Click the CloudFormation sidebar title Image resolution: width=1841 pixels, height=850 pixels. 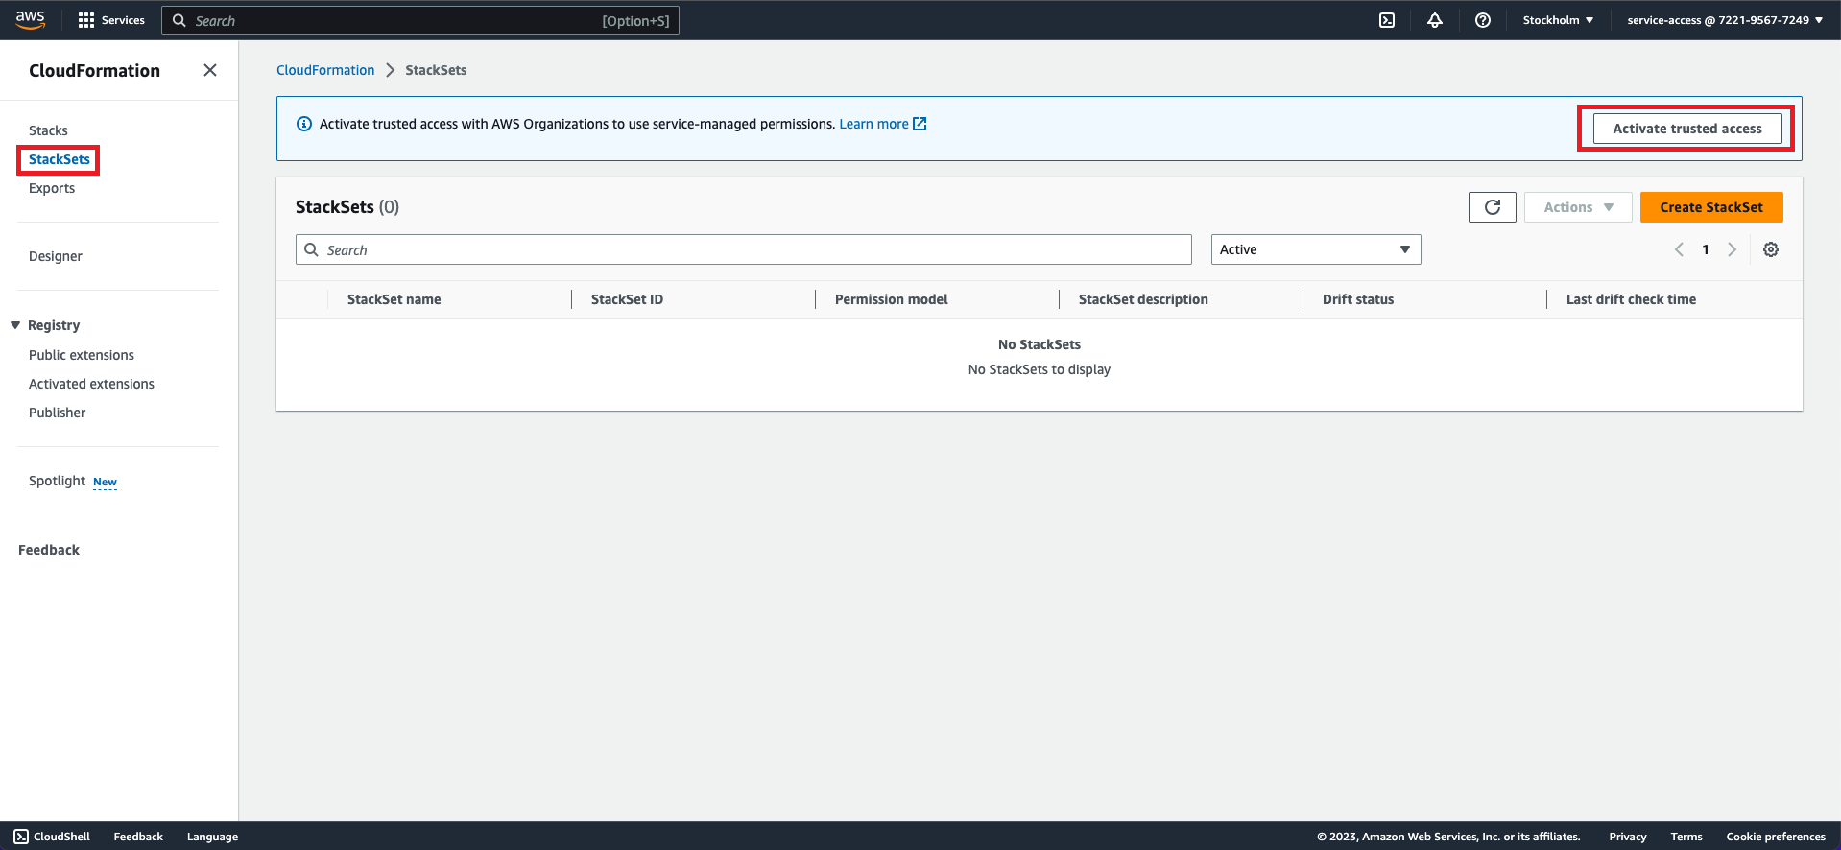click(94, 70)
